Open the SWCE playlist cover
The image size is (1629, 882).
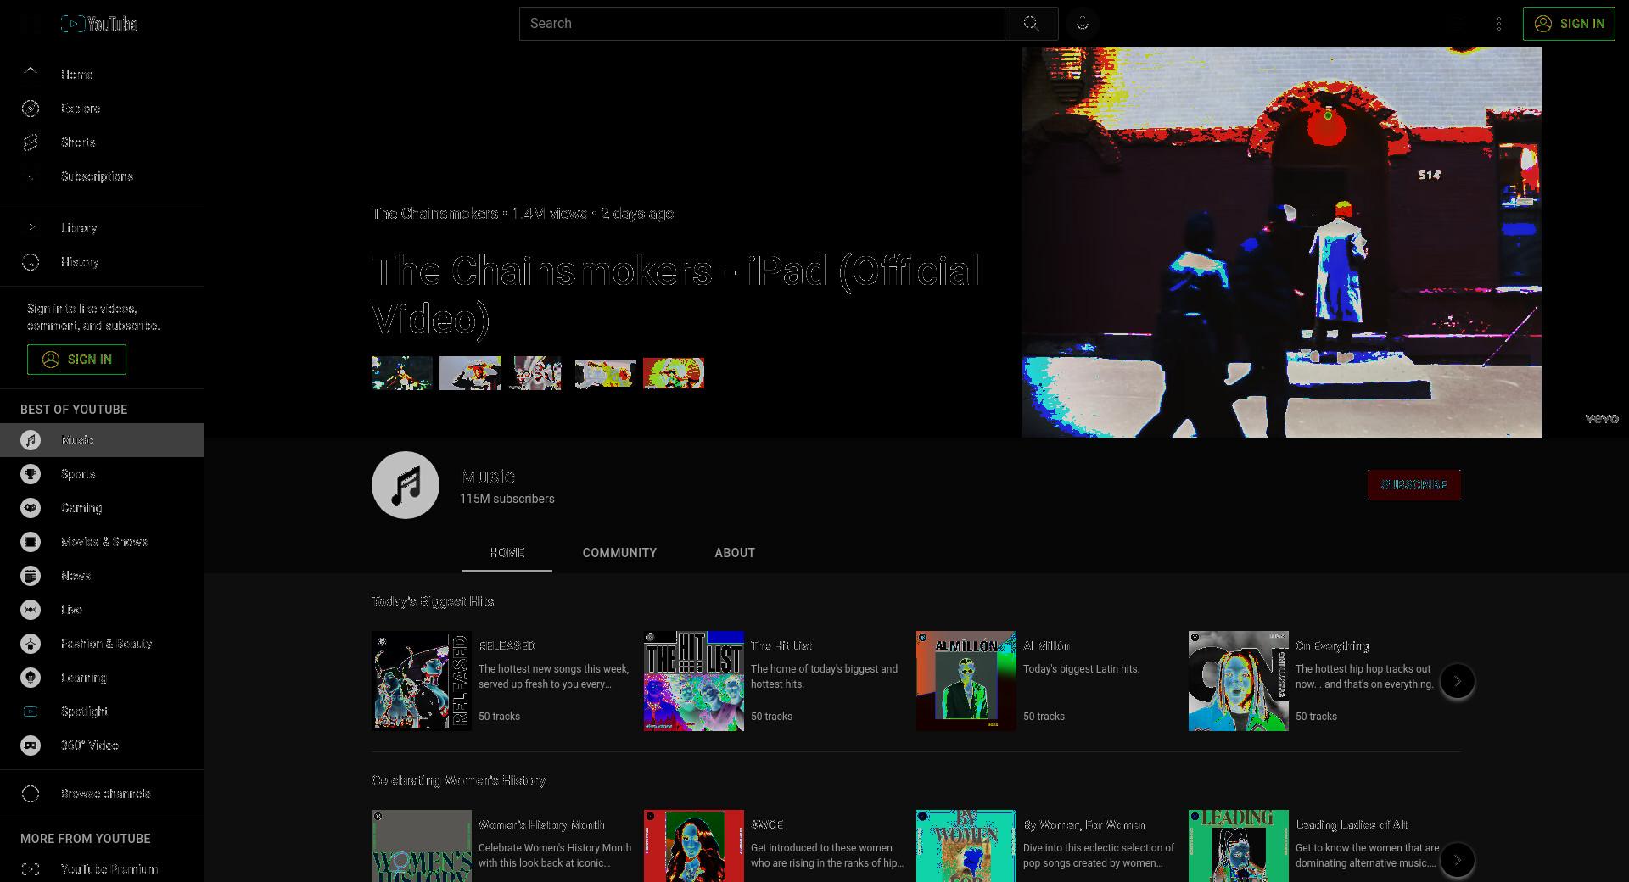pos(694,846)
